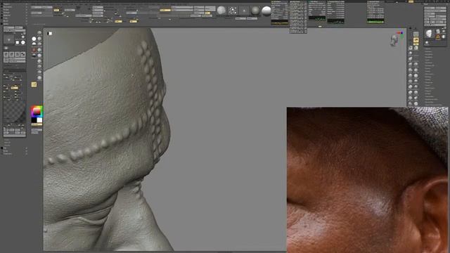
Task: Open the checkerboard texture preview in left panel
Action: [x=14, y=112]
